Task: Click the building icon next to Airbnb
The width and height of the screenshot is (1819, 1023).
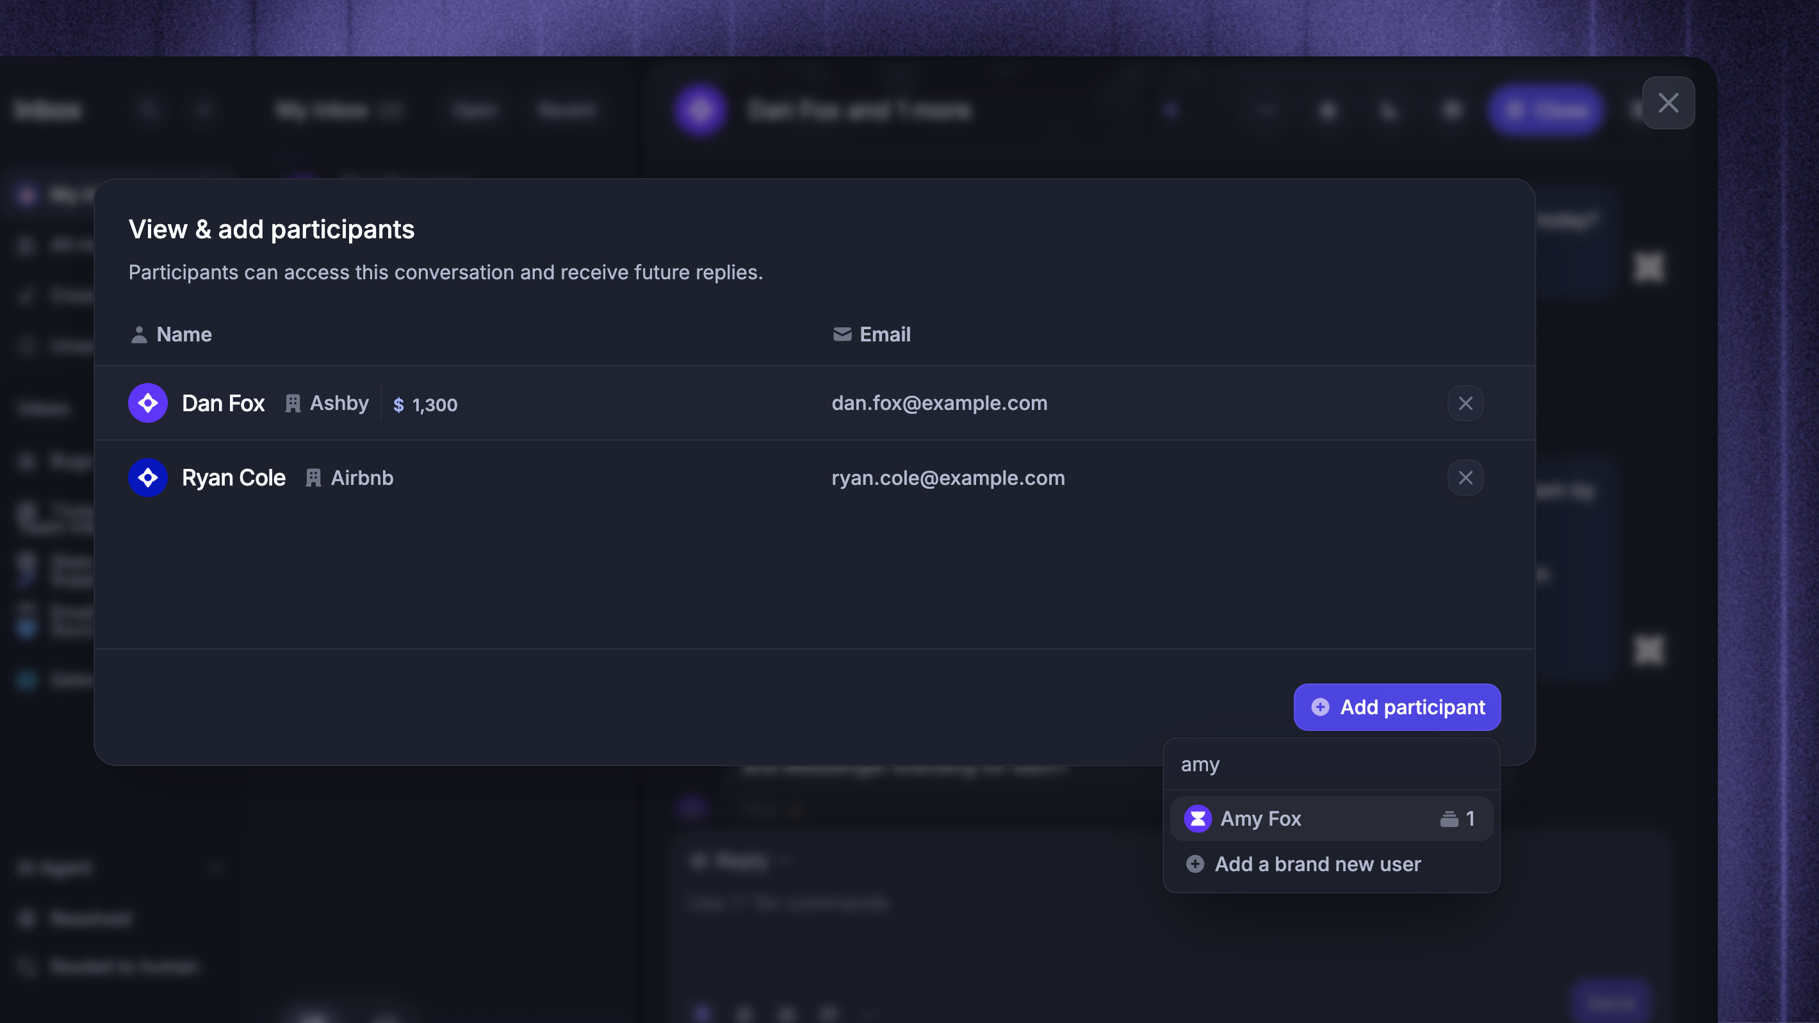Action: [x=313, y=478]
